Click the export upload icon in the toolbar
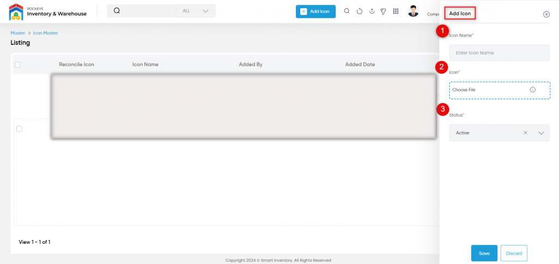 click(371, 11)
